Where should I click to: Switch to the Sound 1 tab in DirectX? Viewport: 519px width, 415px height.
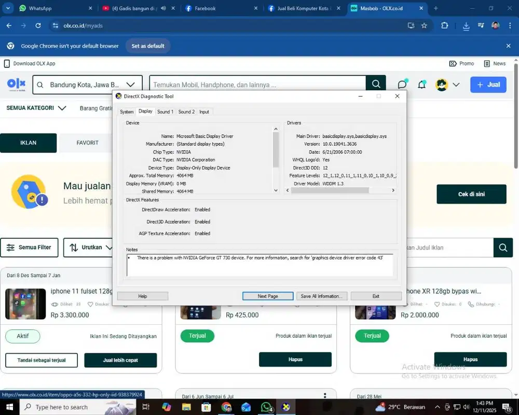point(165,112)
